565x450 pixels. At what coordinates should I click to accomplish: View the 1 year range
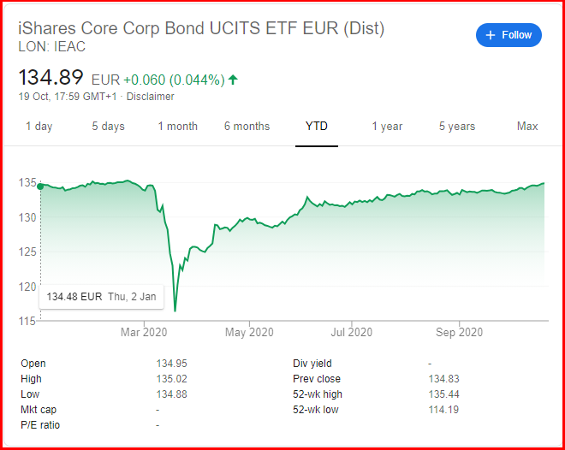[387, 127]
